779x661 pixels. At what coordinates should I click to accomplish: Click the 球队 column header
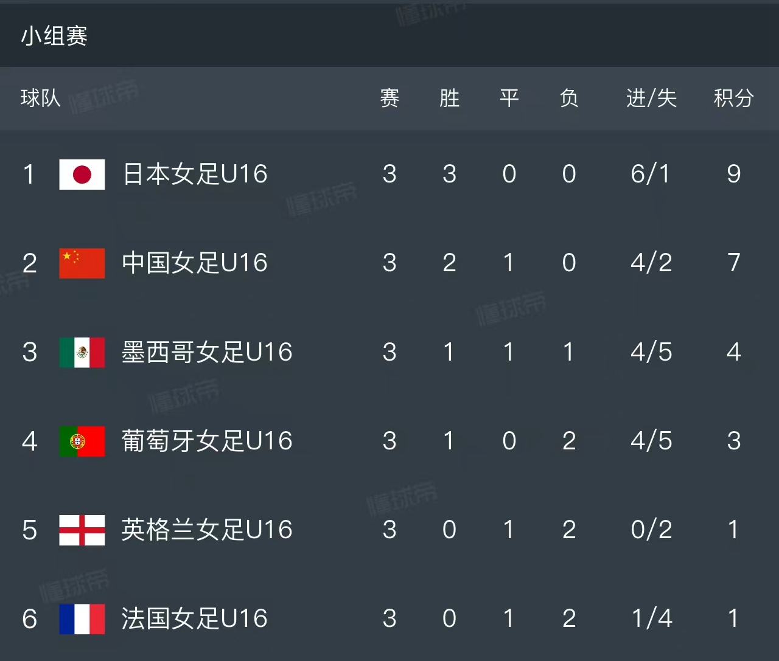40,99
